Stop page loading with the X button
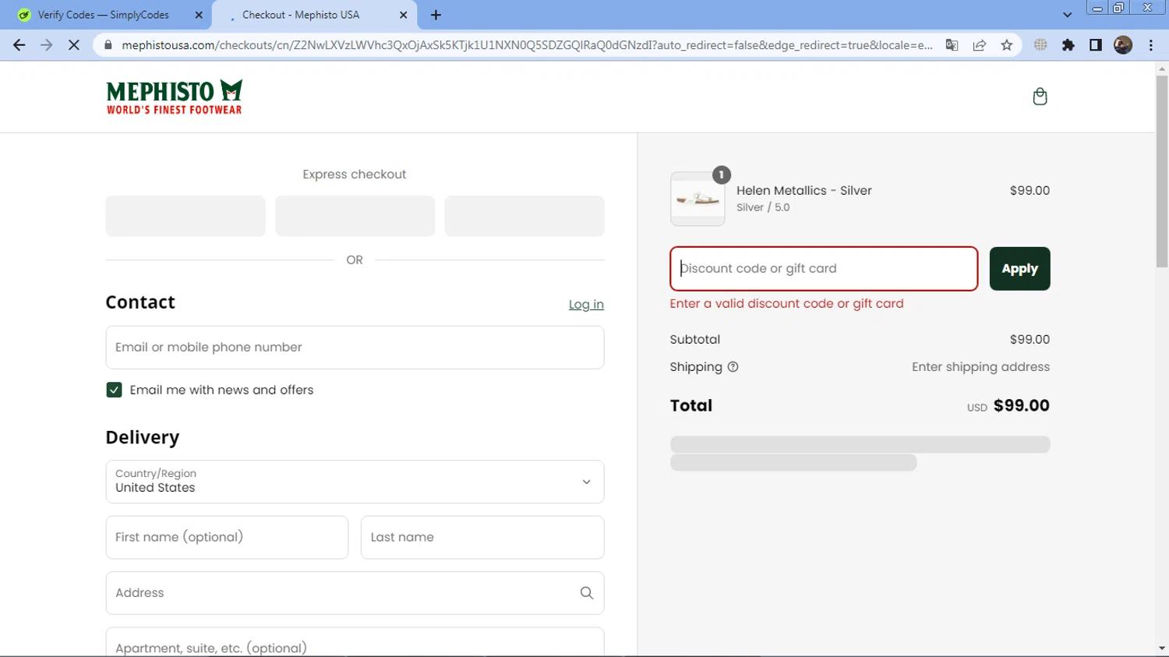1169x657 pixels. point(74,45)
